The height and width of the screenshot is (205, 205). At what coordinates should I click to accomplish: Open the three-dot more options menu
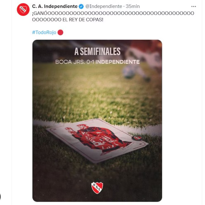(x=194, y=6)
